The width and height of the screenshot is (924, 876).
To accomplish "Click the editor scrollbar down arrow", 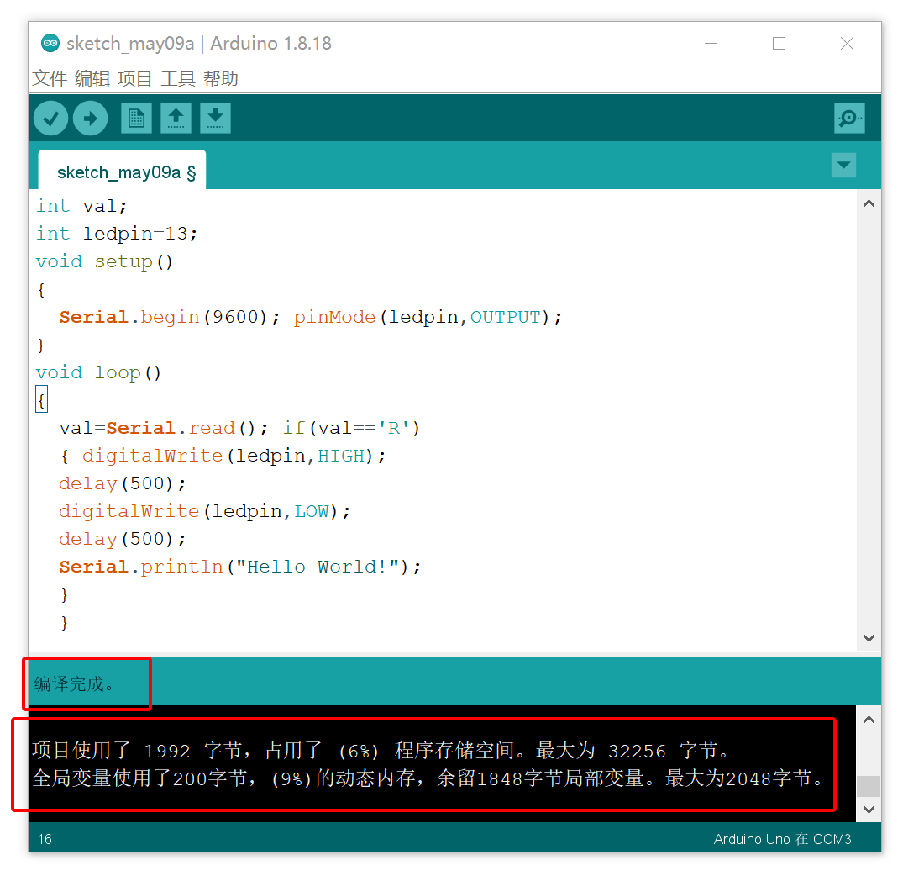I will pos(869,638).
